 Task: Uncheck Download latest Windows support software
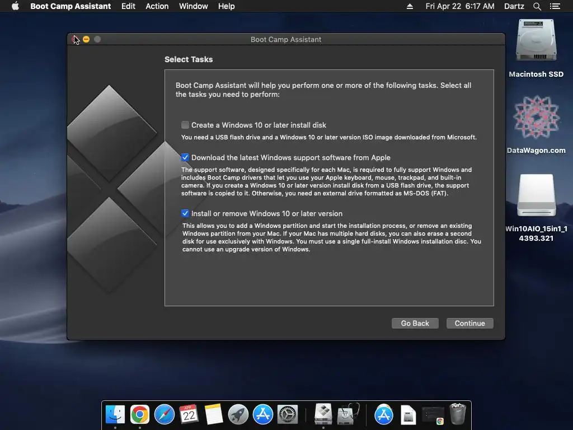[185, 157]
